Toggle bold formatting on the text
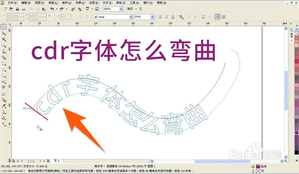The height and width of the screenshot is (174, 299). click(x=161, y=17)
